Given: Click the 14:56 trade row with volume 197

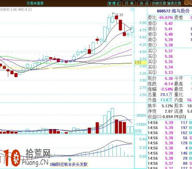Looking at the screenshot, I should 170,128.
